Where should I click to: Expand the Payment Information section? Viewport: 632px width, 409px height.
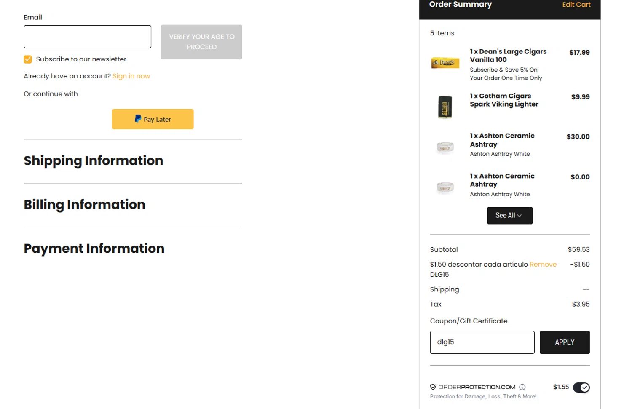pos(94,249)
